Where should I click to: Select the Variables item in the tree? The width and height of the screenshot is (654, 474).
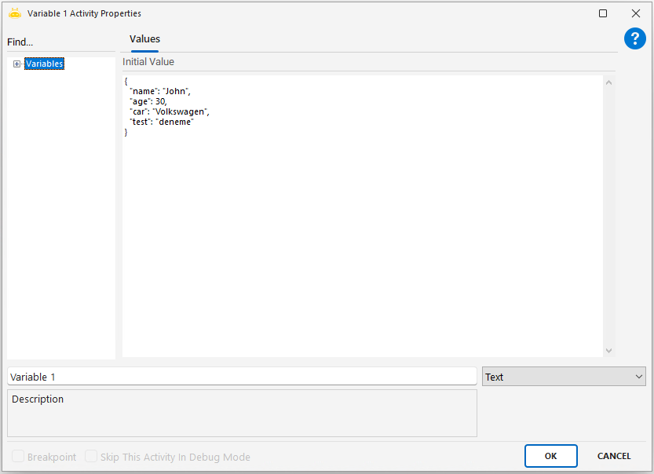[x=44, y=64]
